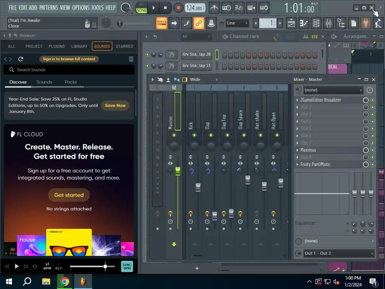Start playback with the main play button
The height and width of the screenshot is (289, 385).
click(x=154, y=8)
